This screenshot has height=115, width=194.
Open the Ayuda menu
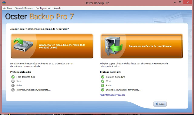[58, 8]
